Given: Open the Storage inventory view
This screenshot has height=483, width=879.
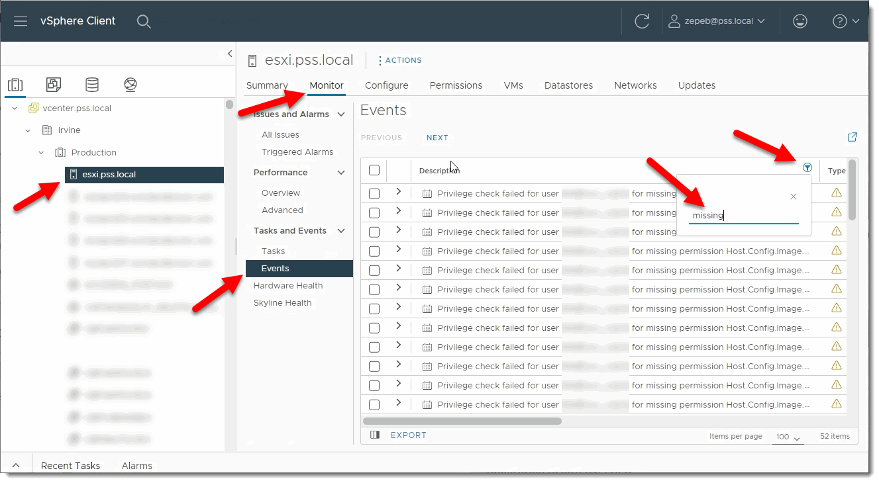Looking at the screenshot, I should 91,85.
